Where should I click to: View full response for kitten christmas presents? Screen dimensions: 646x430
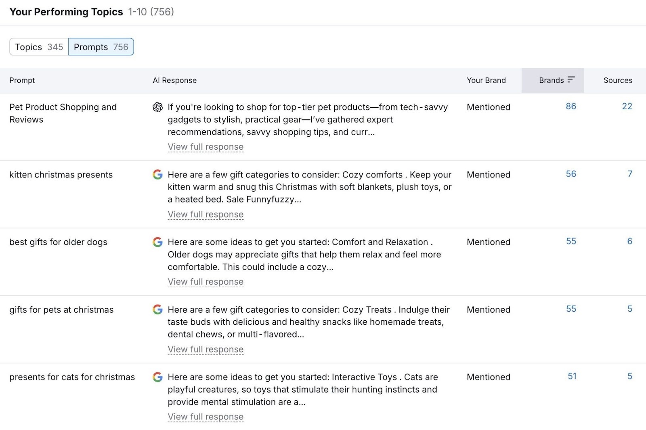point(206,214)
